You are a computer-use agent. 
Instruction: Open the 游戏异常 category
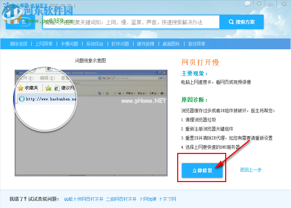(196, 44)
